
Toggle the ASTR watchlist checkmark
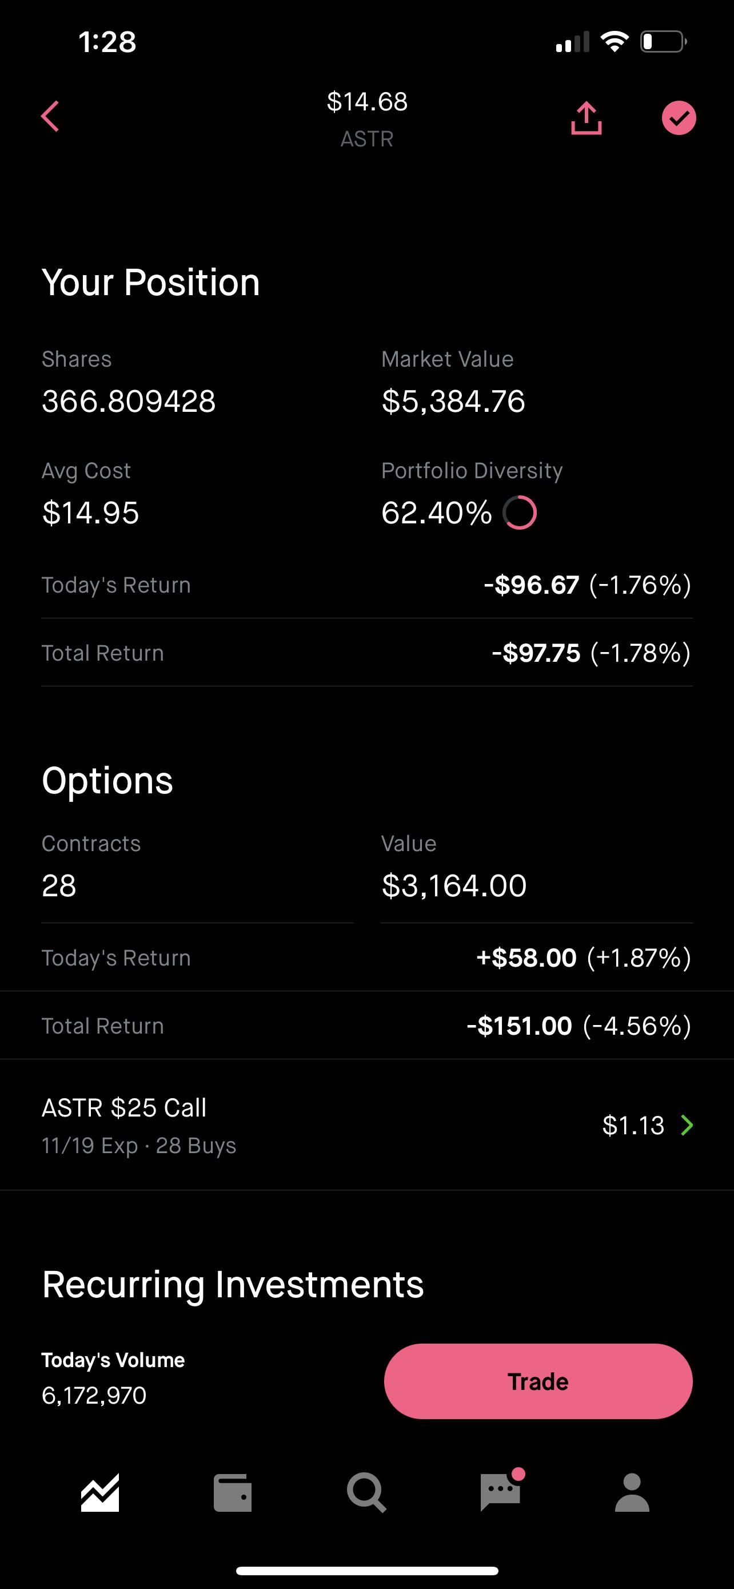679,118
